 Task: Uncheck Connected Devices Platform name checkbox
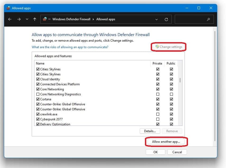point(38,84)
